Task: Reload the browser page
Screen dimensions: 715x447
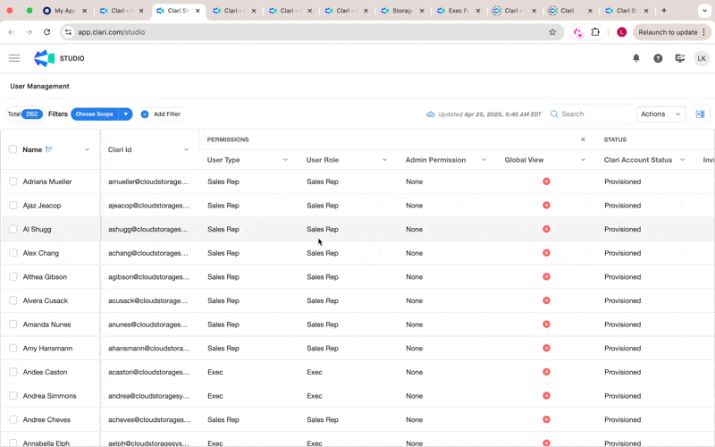Action: tap(46, 32)
